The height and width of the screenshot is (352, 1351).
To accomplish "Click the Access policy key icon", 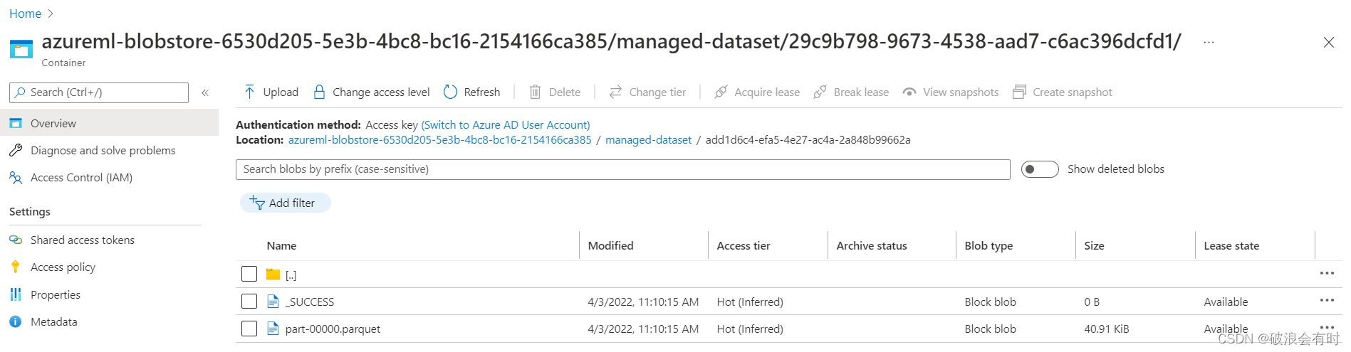I will [16, 267].
